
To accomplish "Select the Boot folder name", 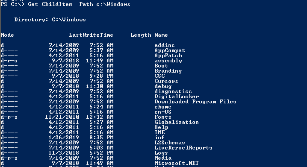I will [161, 66].
